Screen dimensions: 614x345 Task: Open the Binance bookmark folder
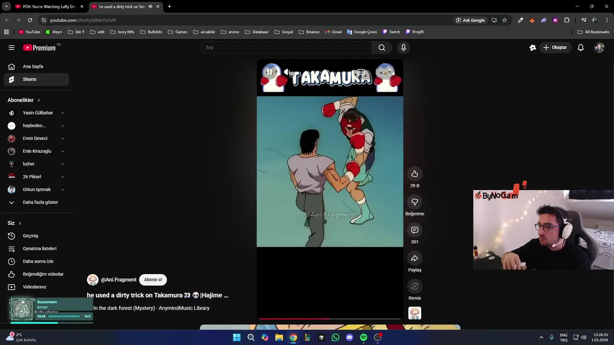coord(309,32)
